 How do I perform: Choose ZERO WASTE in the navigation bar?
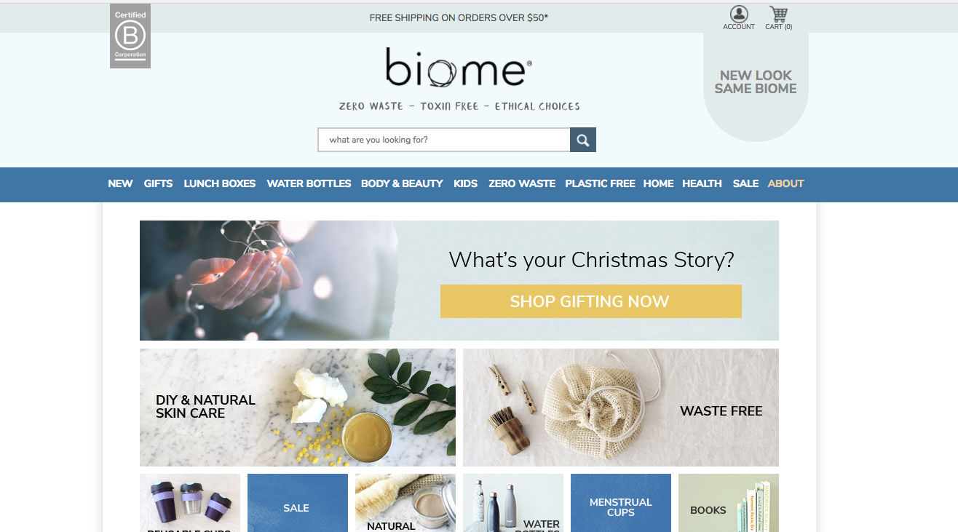click(x=522, y=183)
